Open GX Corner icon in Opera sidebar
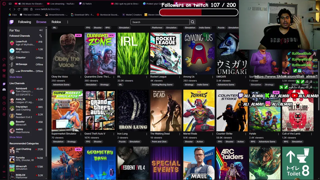Image resolution: width=320 pixels, height=180 pixels. pos(4,171)
